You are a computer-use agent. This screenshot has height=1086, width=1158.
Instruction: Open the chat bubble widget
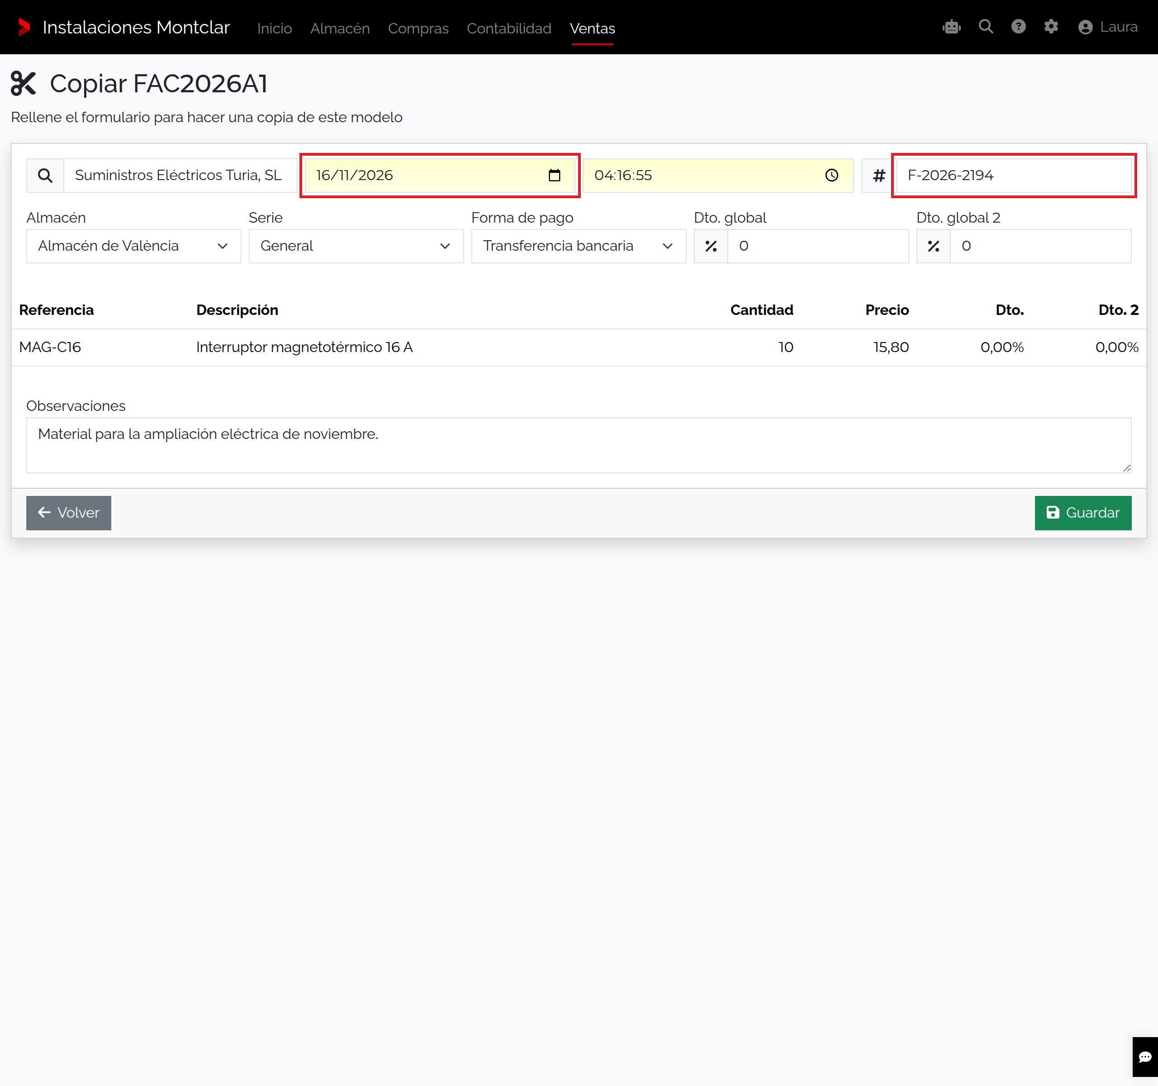(x=1144, y=1057)
